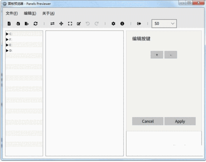Click the refresh icon in toolbar
This screenshot has height=162, width=206.
point(36,24)
